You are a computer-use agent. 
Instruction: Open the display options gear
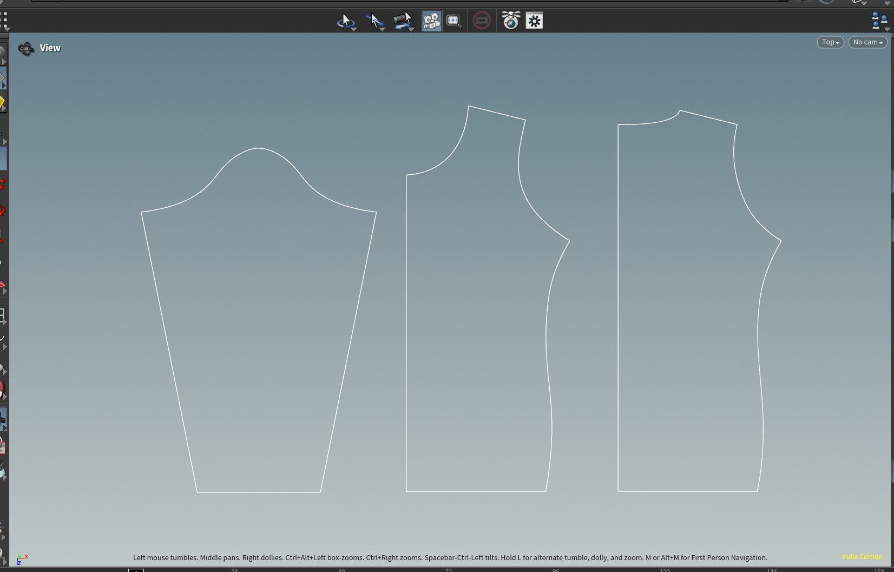click(x=534, y=21)
